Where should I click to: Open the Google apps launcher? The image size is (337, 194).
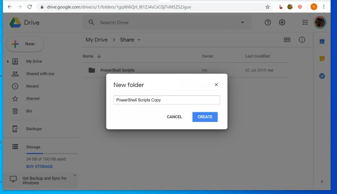tap(305, 22)
